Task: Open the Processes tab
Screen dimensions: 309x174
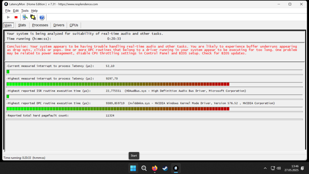Action: point(40,25)
